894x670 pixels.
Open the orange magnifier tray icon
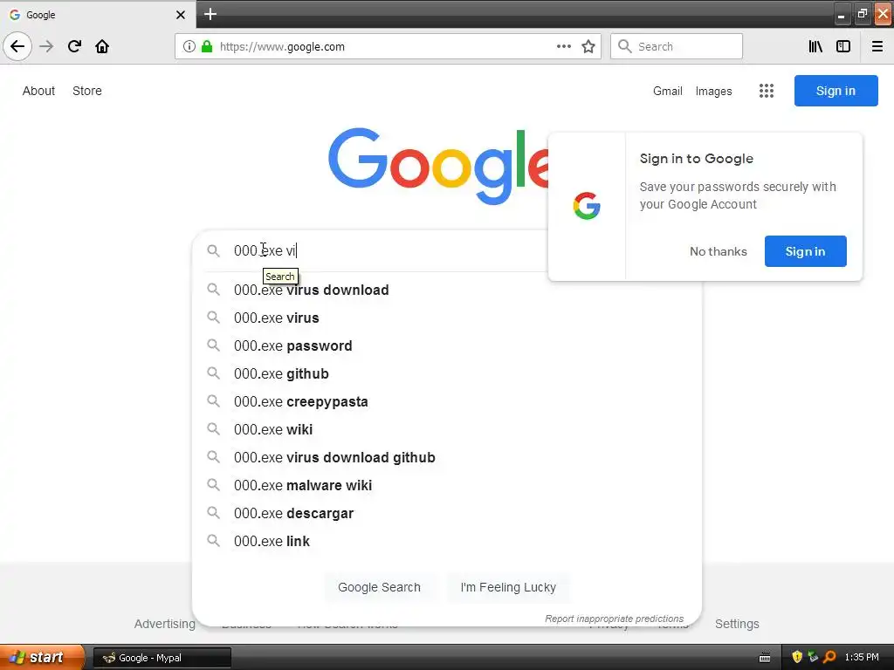coord(829,657)
